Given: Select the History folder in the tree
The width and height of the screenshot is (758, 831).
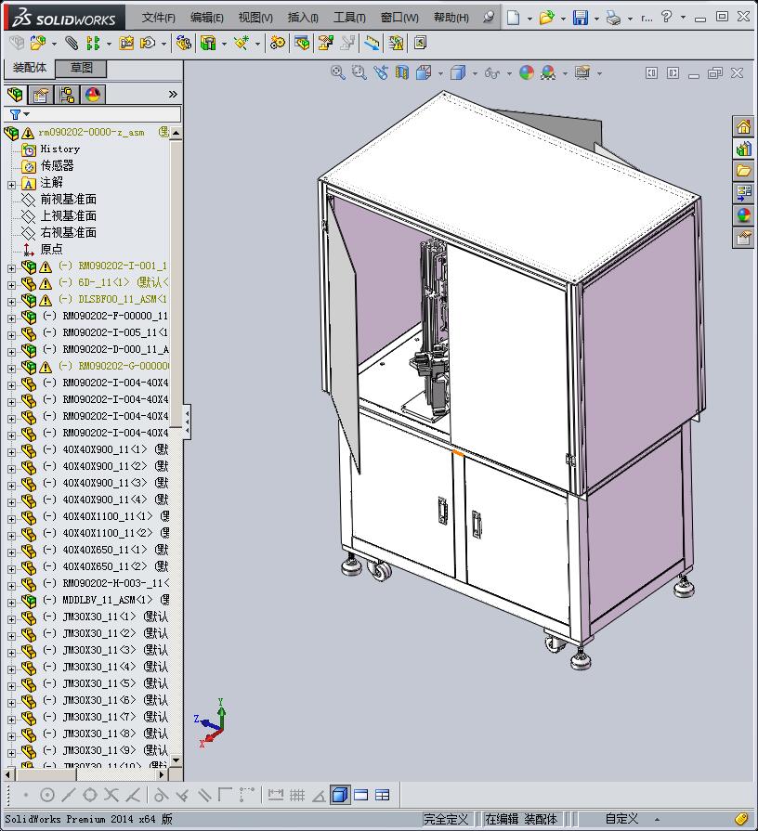Looking at the screenshot, I should click(59, 149).
